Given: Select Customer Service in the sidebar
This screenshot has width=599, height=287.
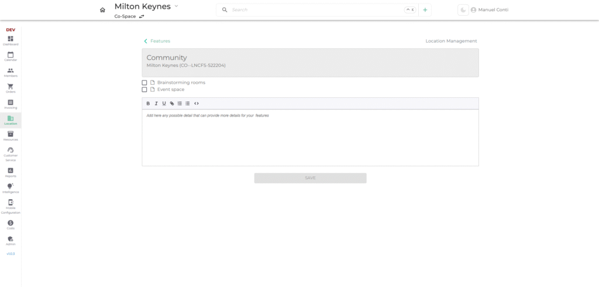Looking at the screenshot, I should 11,153.
